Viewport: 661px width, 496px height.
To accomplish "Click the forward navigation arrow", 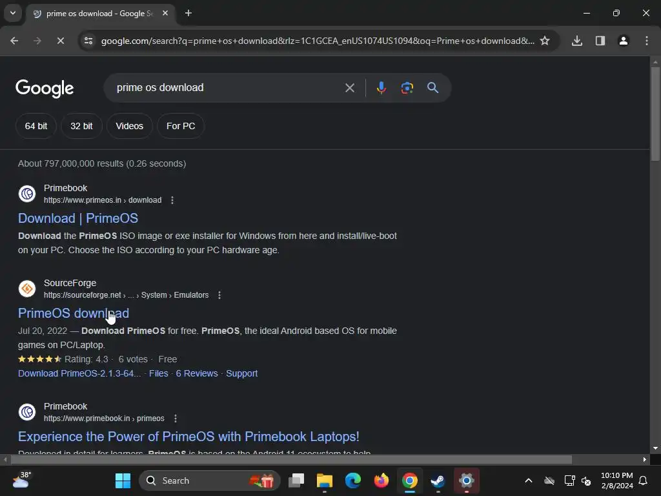I will click(37, 41).
